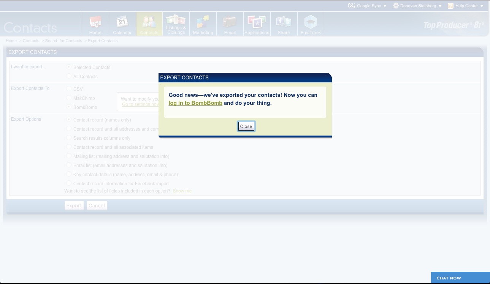The width and height of the screenshot is (490, 284).
Task: Select the Contacts toolbar icon
Action: tap(149, 24)
